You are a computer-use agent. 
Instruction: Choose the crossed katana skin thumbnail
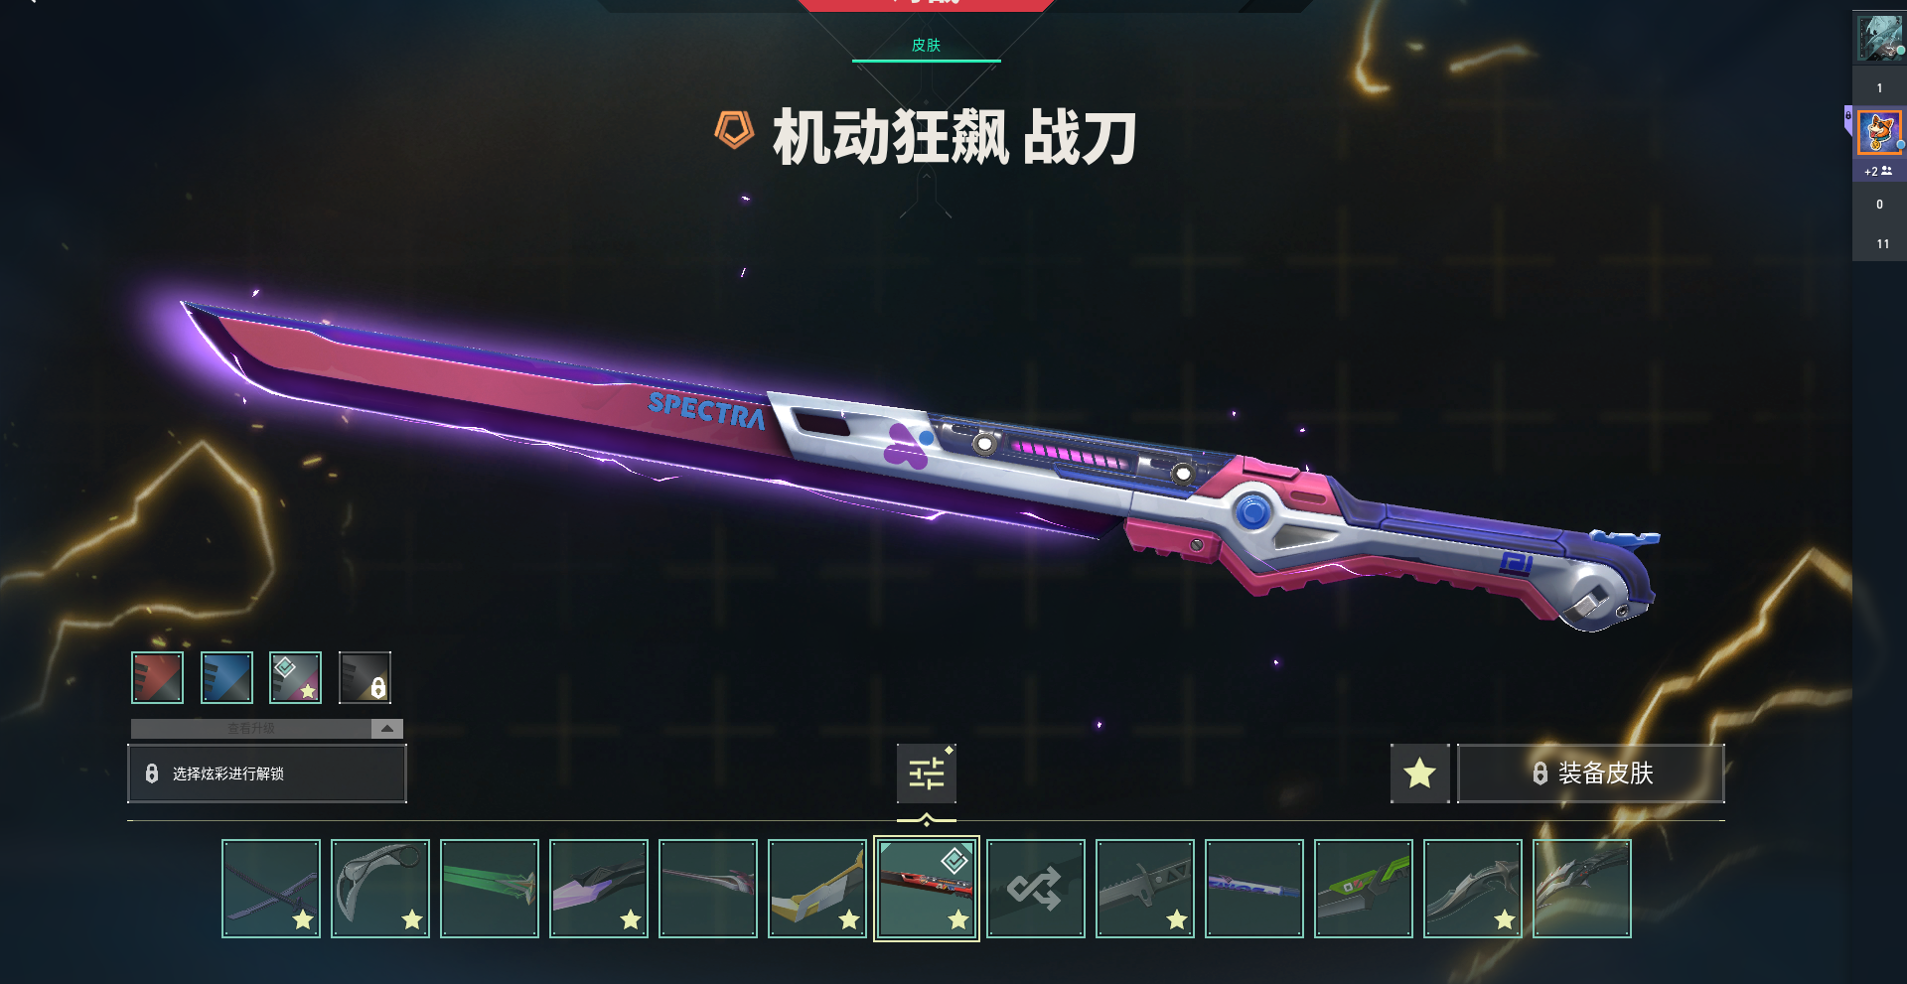coord(271,889)
